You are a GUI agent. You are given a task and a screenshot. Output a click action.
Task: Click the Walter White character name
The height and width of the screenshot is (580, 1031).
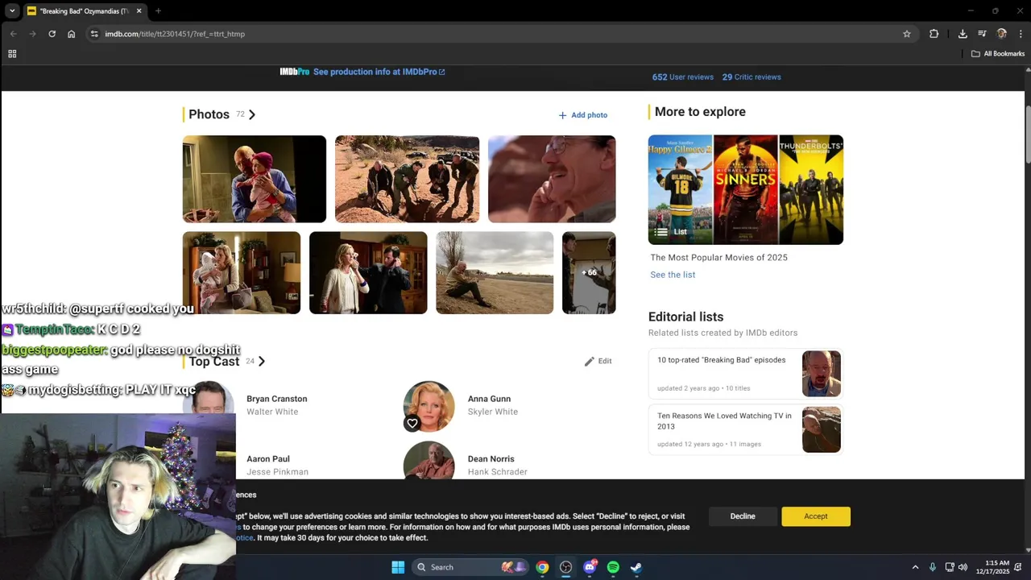(272, 412)
